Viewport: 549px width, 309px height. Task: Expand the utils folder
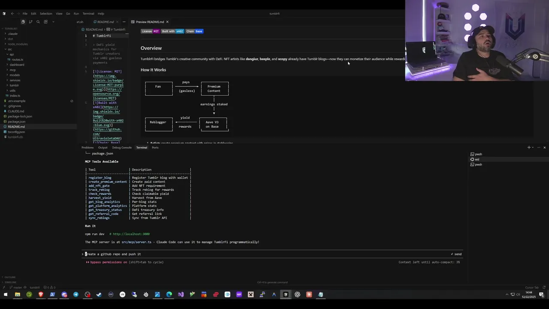pyautogui.click(x=12, y=90)
